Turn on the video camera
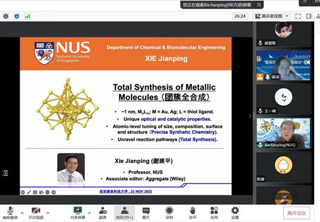The image size is (320, 222). tap(36, 213)
